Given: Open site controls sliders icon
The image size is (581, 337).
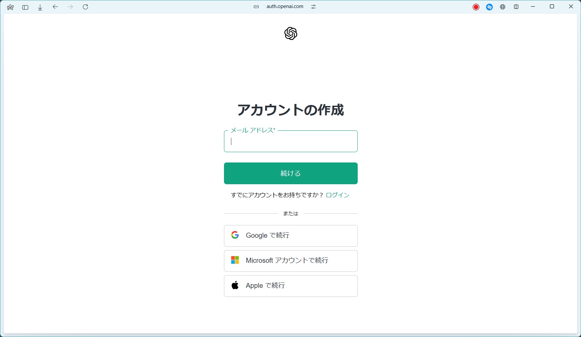Looking at the screenshot, I should (313, 7).
